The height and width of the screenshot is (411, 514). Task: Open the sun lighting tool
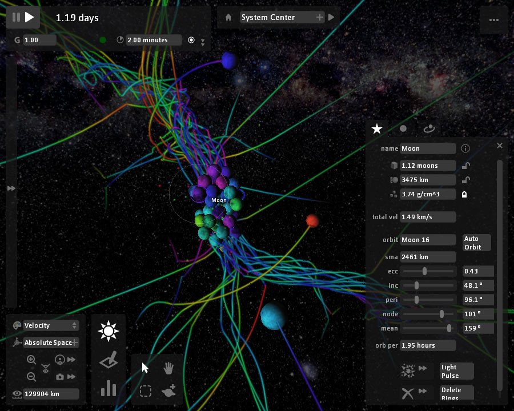point(108,331)
